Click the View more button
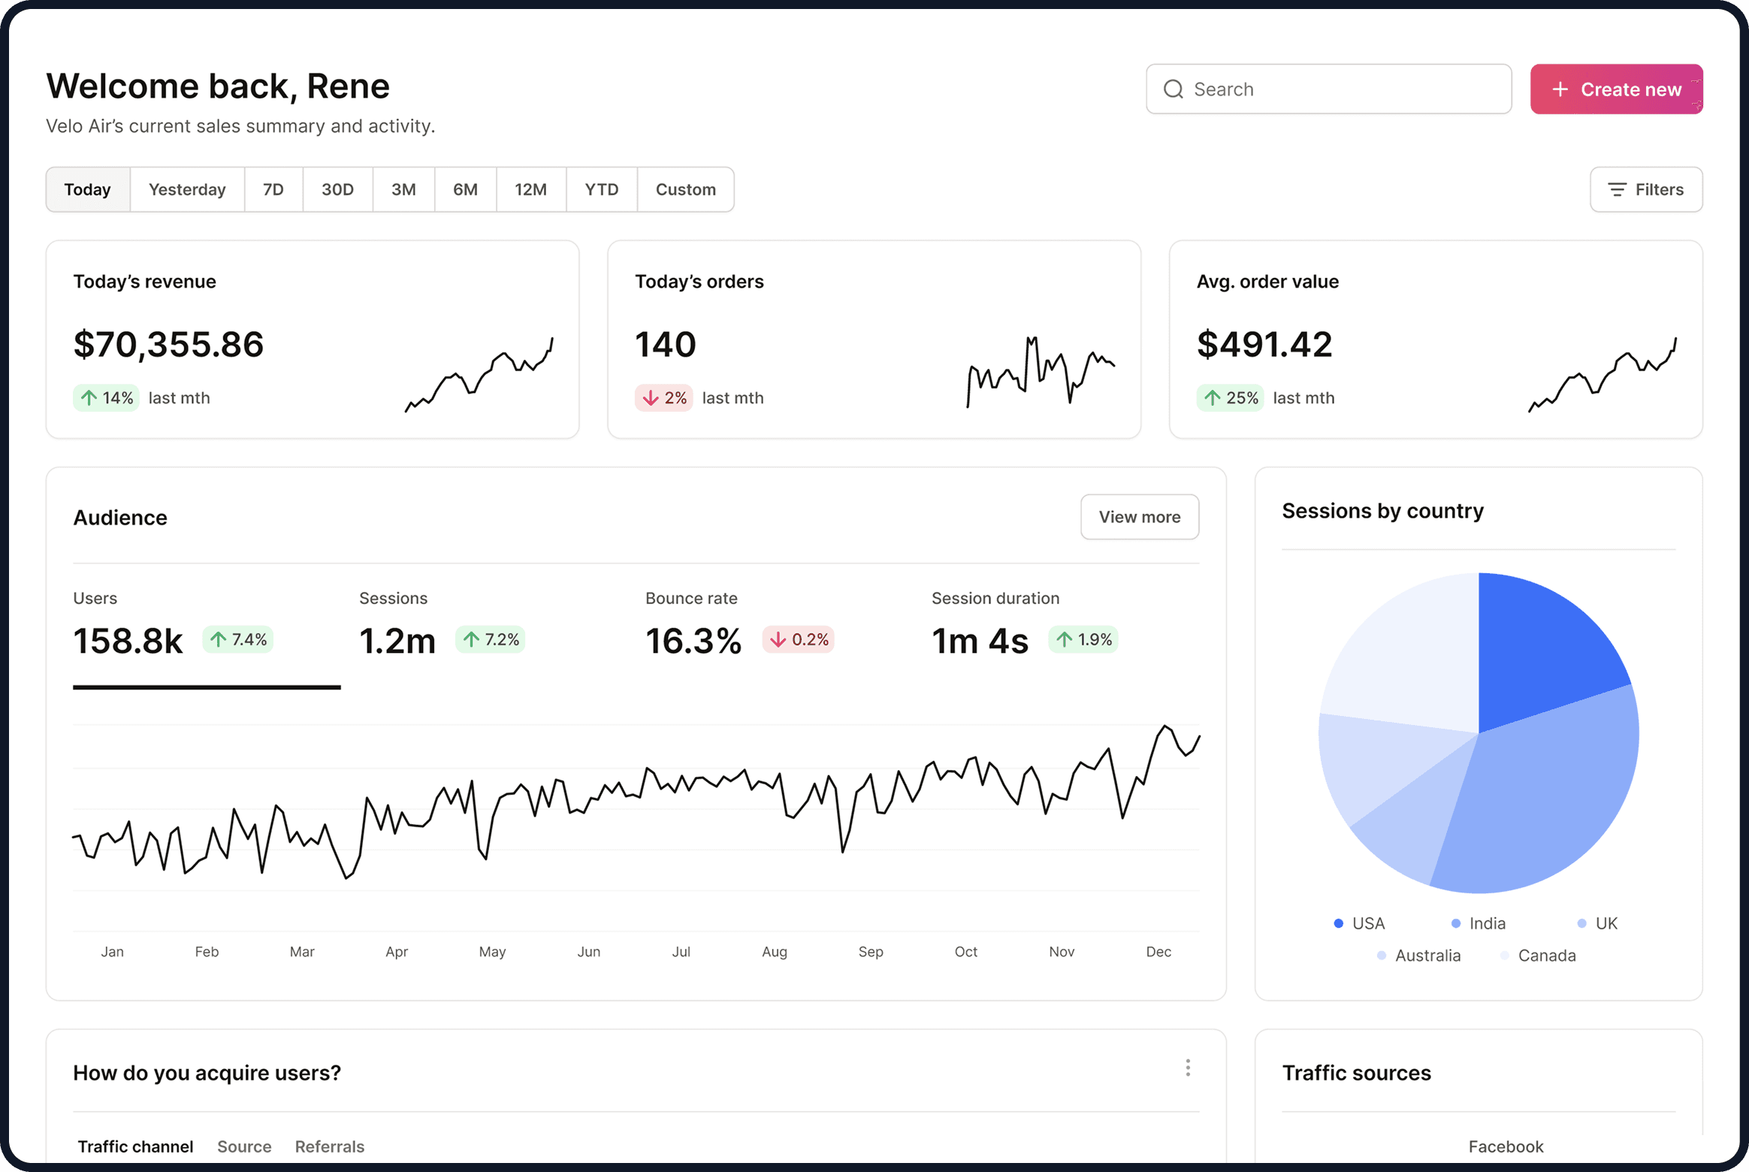Image resolution: width=1749 pixels, height=1172 pixels. tap(1139, 517)
